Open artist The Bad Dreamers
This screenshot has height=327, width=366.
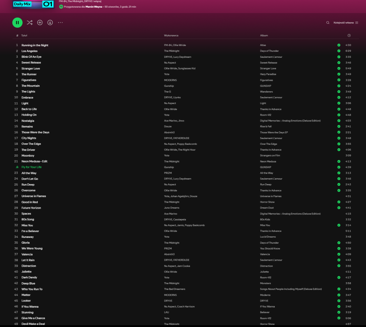[175, 289]
